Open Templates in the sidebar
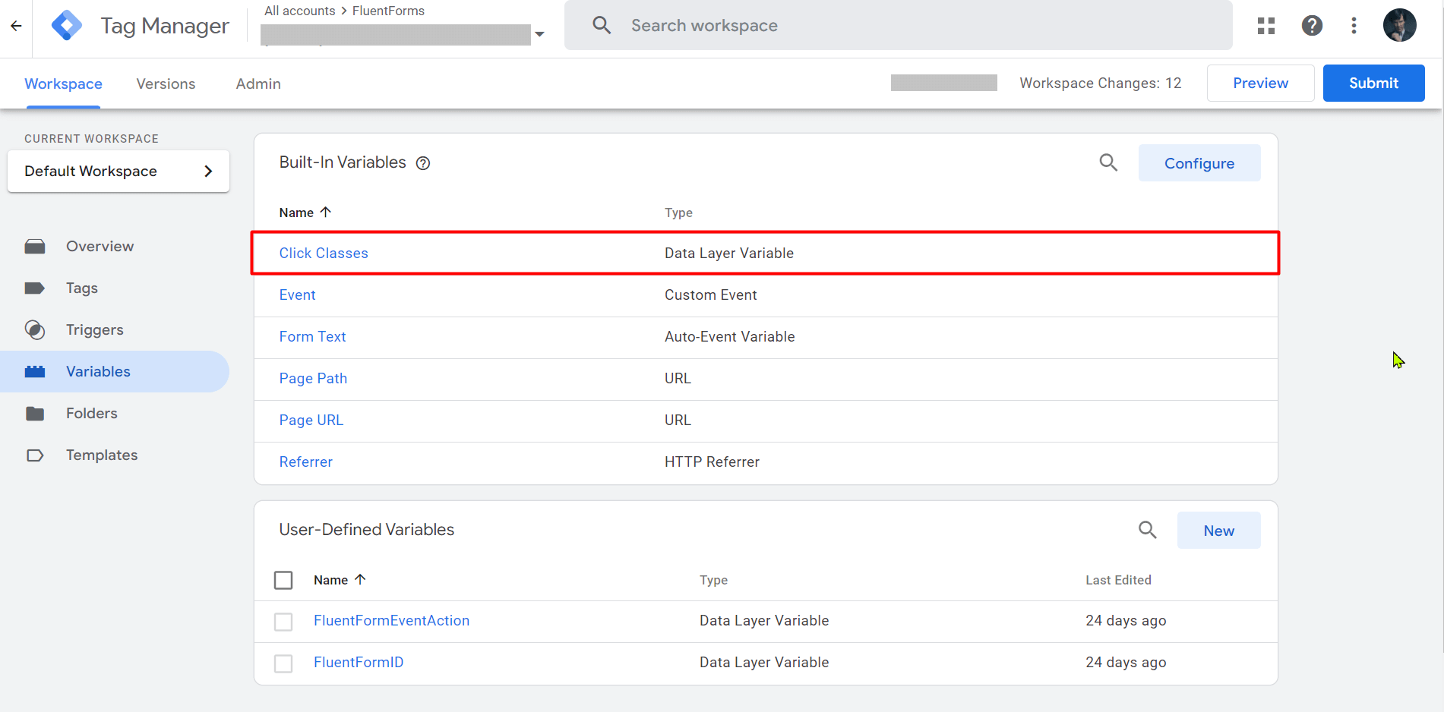The height and width of the screenshot is (712, 1444). 102,455
